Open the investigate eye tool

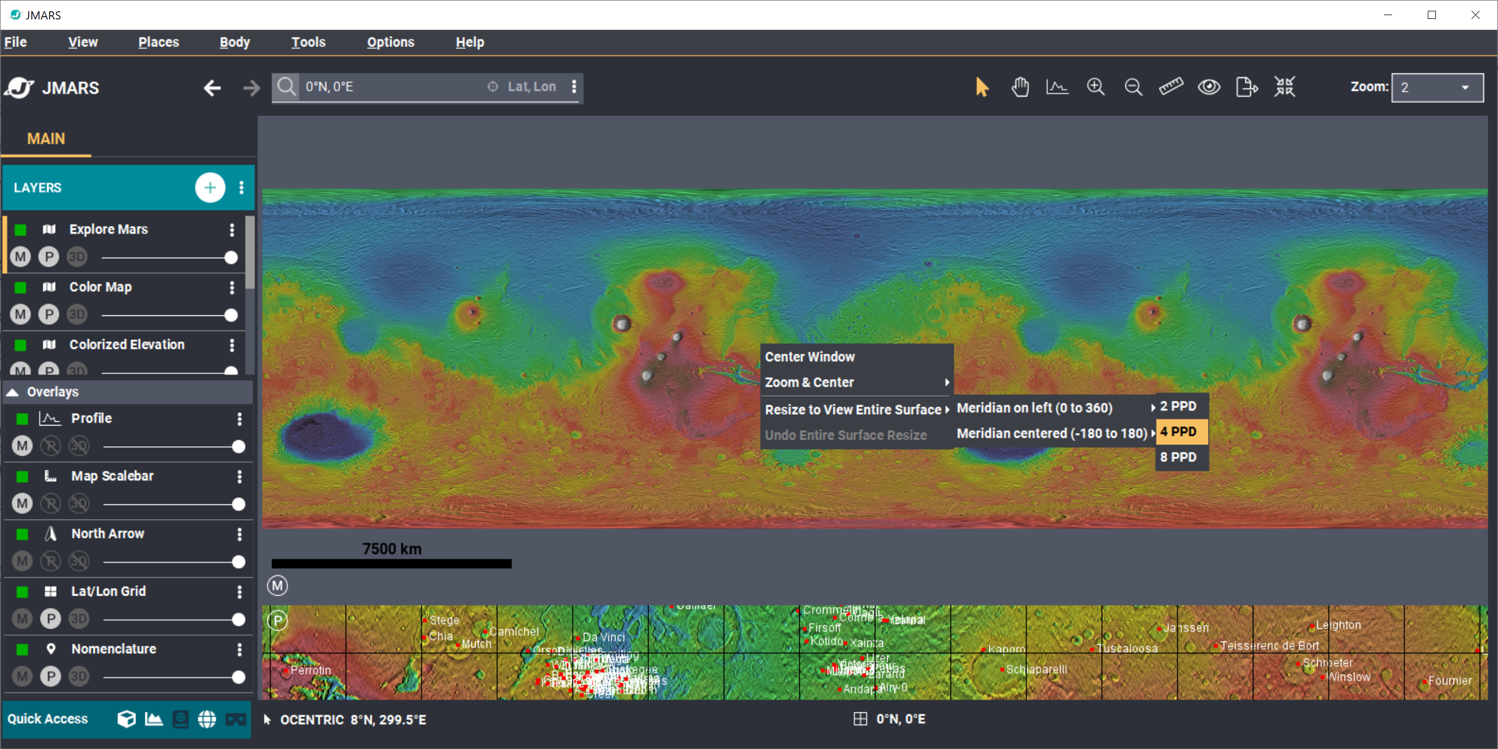click(1209, 87)
